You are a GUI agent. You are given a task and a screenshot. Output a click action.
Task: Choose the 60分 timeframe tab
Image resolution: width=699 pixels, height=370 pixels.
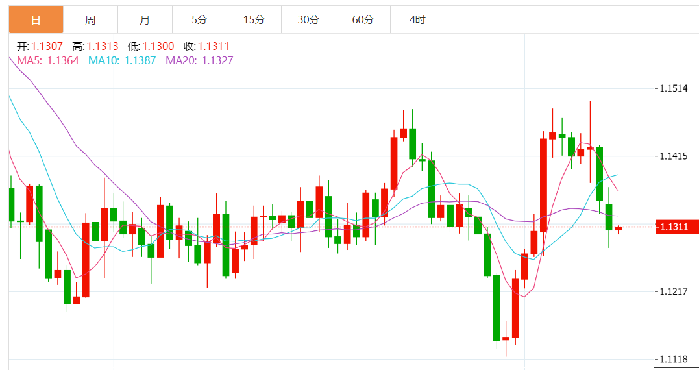(x=363, y=20)
